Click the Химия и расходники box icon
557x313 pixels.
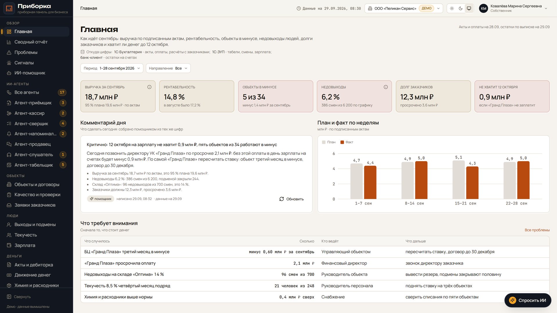pos(9,285)
